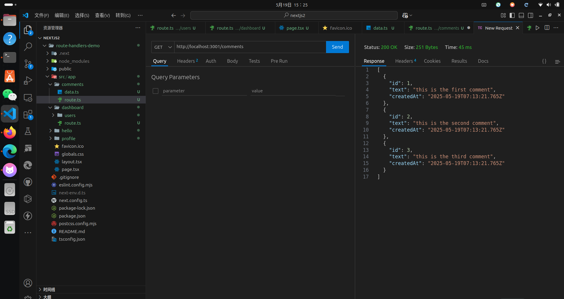This screenshot has height=299, width=564.
Task: Open the GET method dropdown
Action: click(x=163, y=47)
